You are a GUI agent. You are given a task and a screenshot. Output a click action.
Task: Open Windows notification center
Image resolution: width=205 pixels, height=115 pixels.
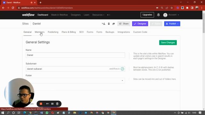tap(200, 113)
